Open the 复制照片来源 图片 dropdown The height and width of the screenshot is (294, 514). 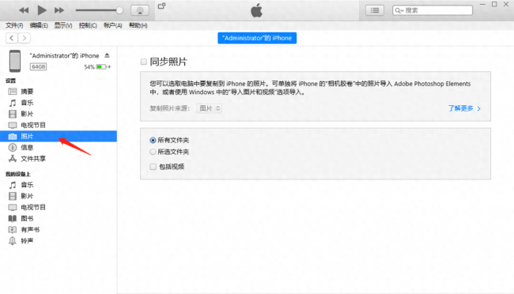pos(209,108)
